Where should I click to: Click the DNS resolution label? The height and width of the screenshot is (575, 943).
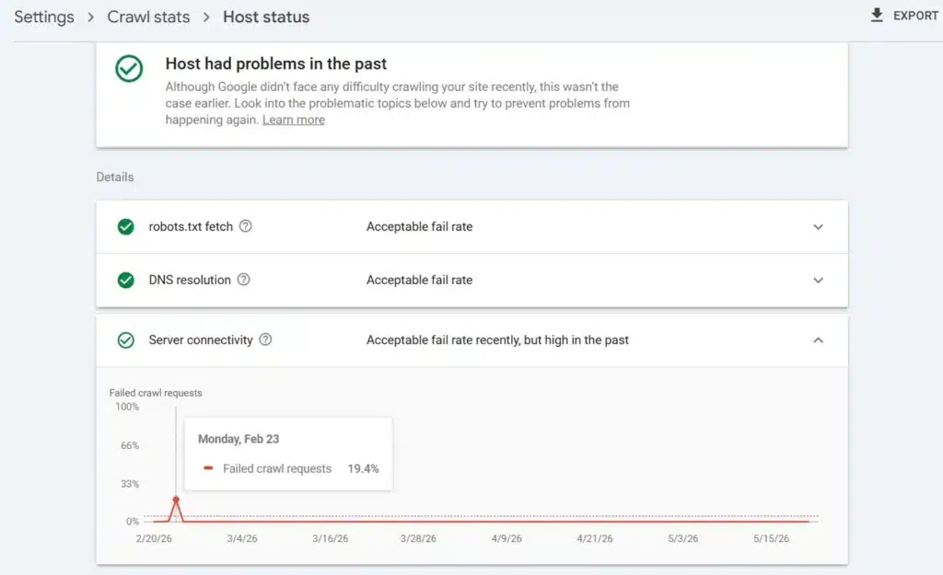coord(190,280)
